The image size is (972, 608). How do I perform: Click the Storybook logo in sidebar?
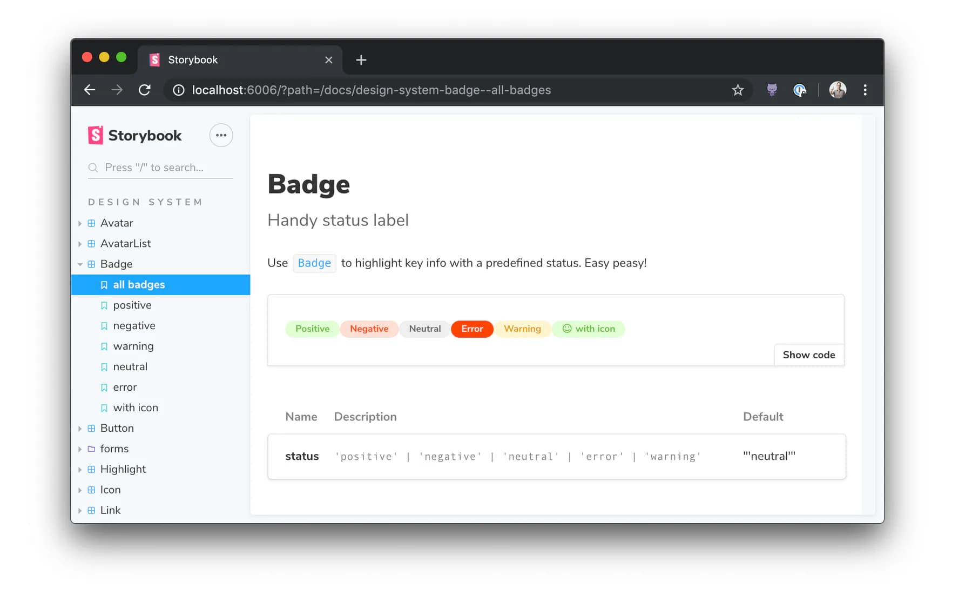pyautogui.click(x=135, y=135)
